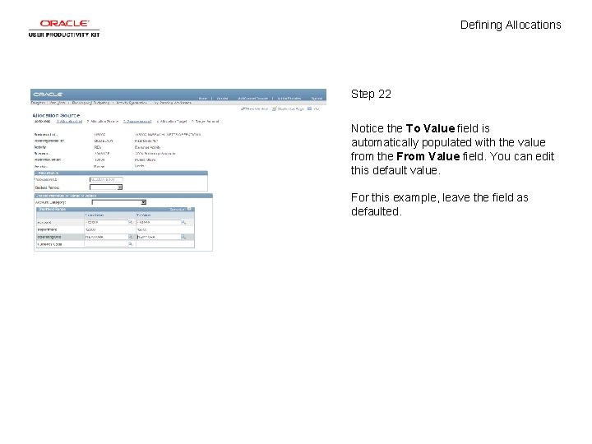Open lookup for bottom row From Value

pyautogui.click(x=131, y=244)
